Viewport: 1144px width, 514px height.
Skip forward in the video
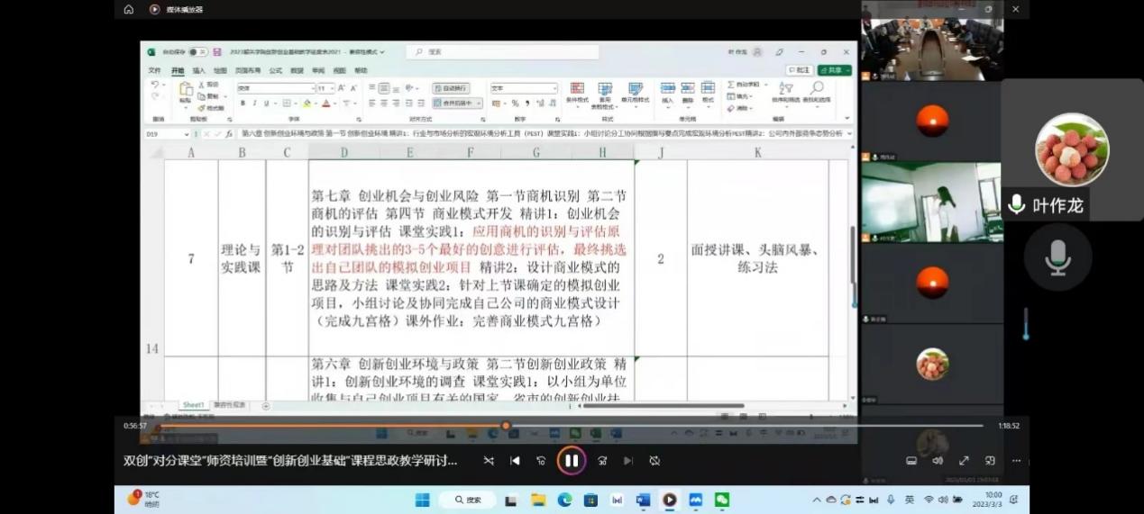point(601,461)
